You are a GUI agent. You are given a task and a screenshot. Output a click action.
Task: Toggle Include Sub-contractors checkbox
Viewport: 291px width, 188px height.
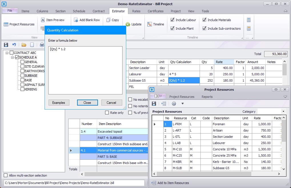coord(204,28)
